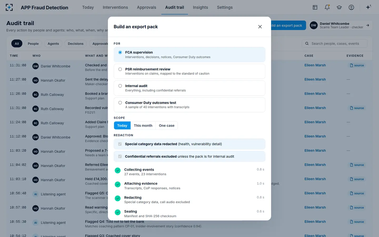Open source evidence for the 10:57:00 row

click(357, 208)
